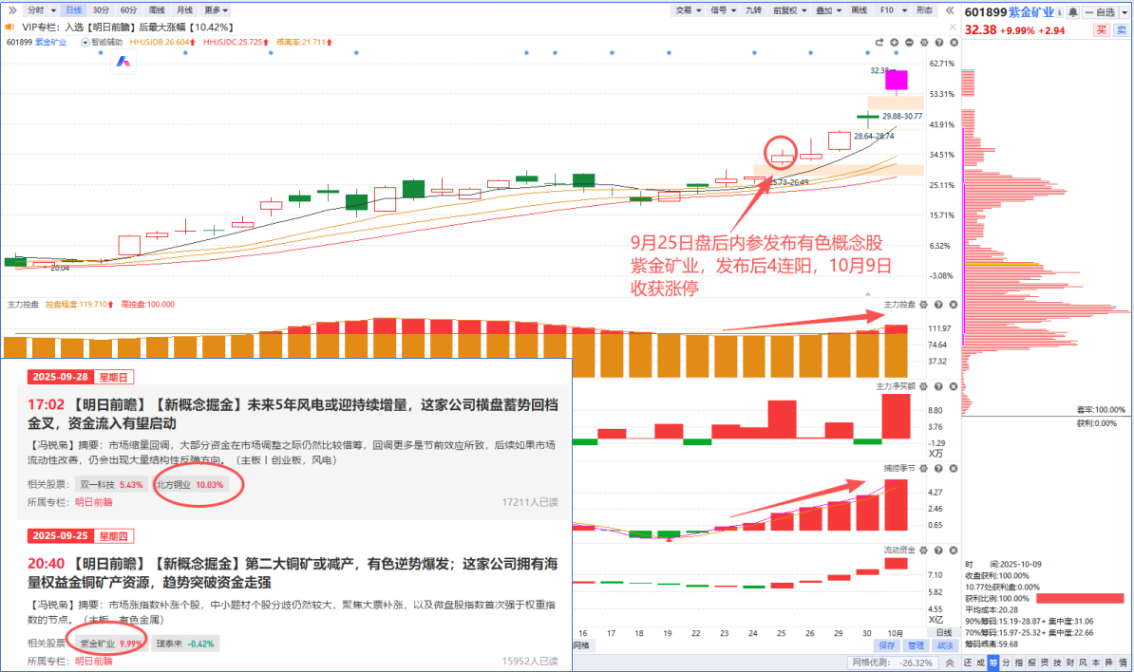Open main chart help question icon
Image resolution: width=1134 pixels, height=672 pixels.
coord(938,43)
